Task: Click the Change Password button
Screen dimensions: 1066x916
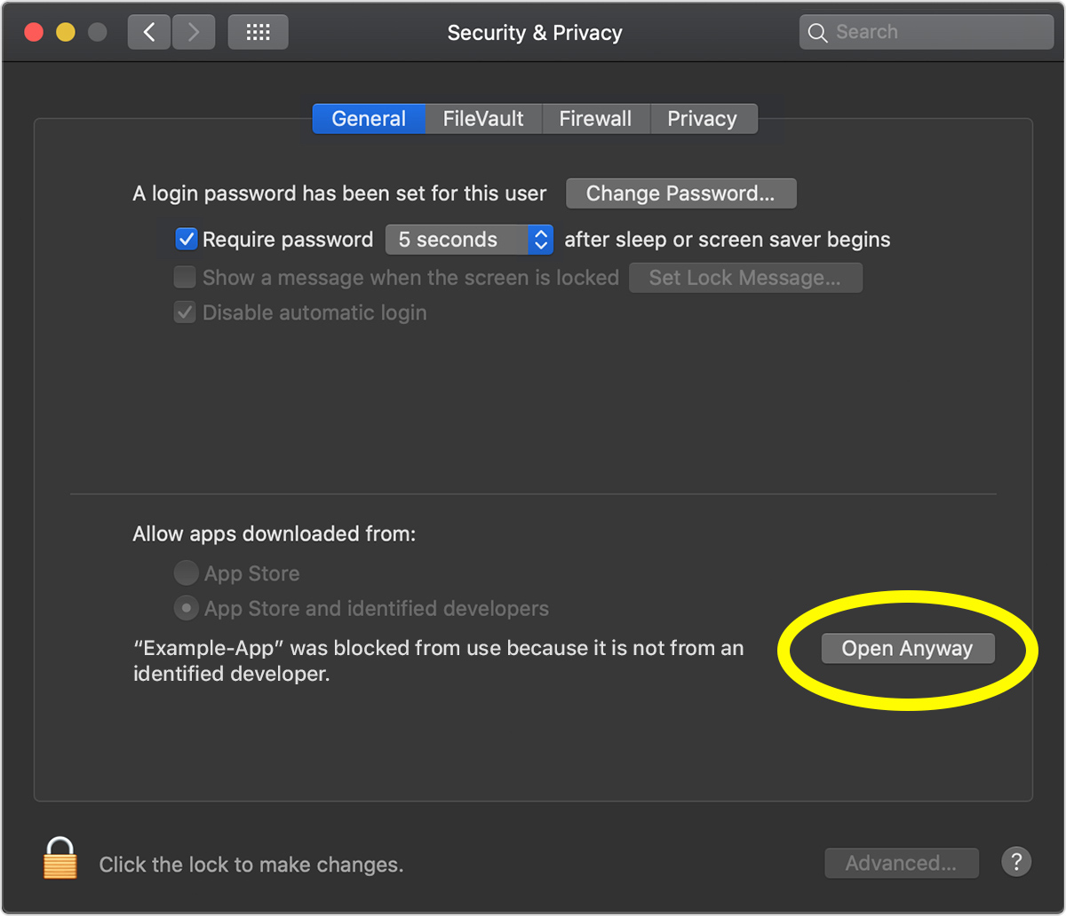Action: [680, 193]
